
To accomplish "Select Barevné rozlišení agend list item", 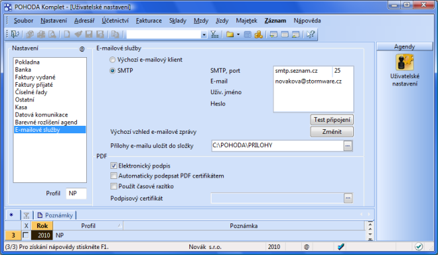I will (46, 122).
